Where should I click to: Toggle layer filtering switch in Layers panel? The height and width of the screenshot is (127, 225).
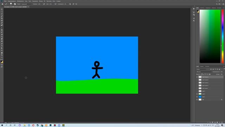tap(224, 69)
